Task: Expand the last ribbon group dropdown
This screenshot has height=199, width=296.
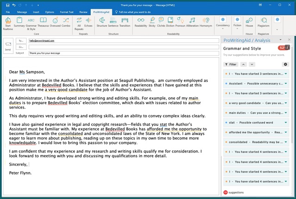Action: (277, 29)
